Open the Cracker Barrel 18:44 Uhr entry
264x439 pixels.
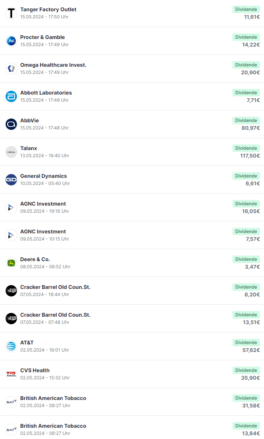click(x=132, y=291)
